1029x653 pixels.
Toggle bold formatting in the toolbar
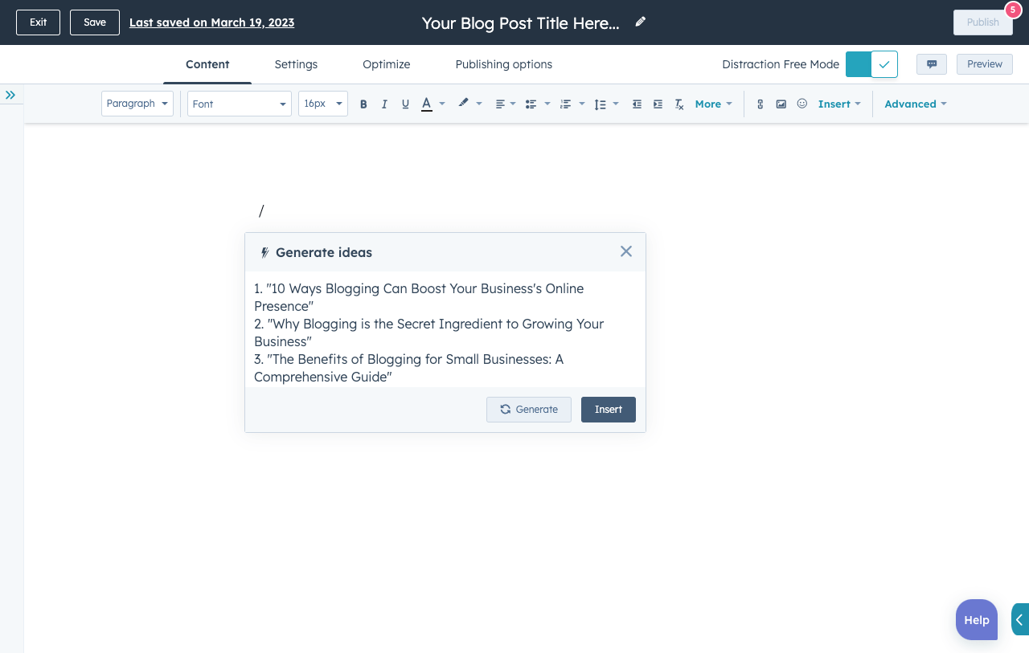363,104
